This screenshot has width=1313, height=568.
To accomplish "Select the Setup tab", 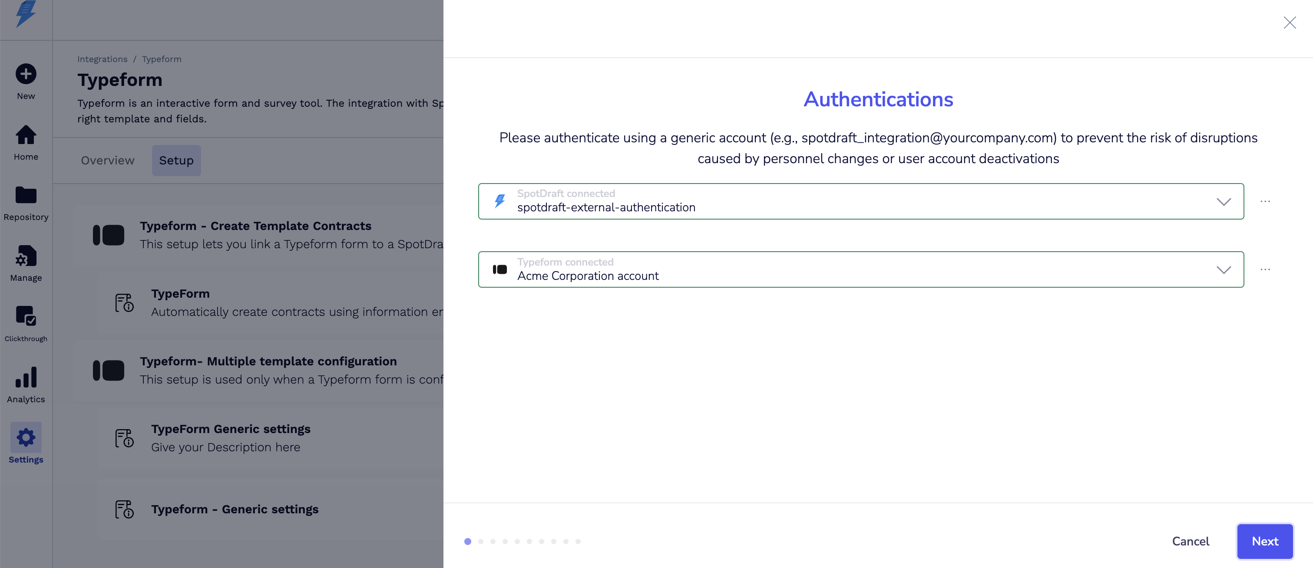I will 176,161.
